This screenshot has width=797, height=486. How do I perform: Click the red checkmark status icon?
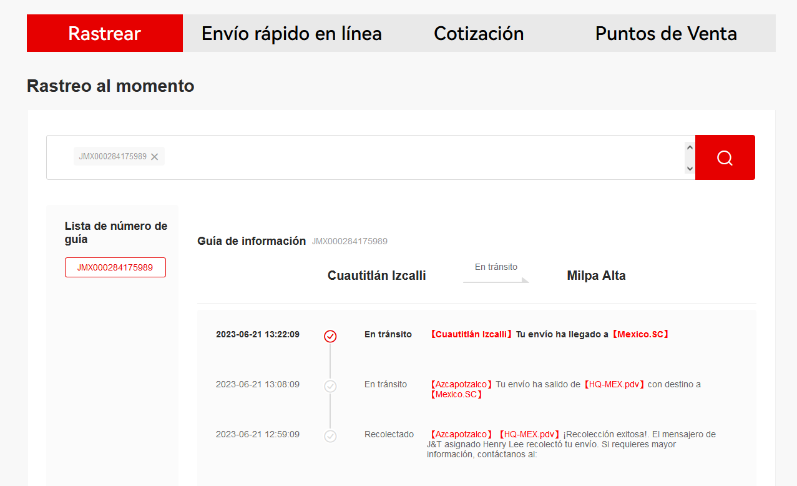[330, 336]
